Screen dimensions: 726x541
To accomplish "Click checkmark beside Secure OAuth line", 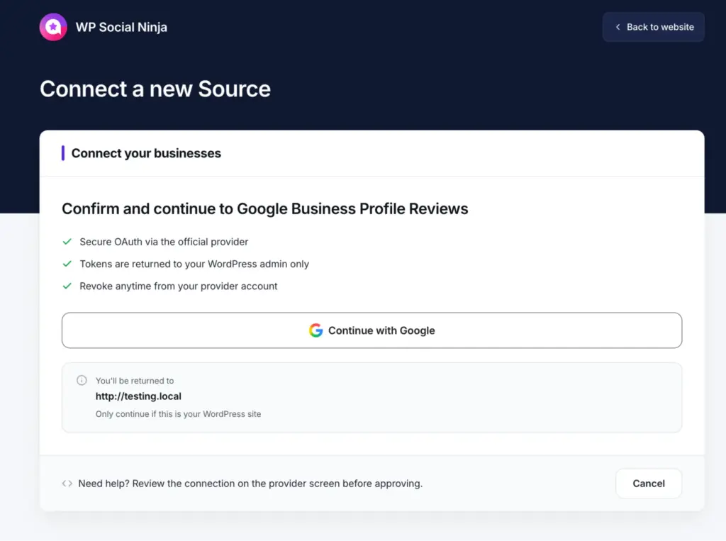I will [67, 242].
